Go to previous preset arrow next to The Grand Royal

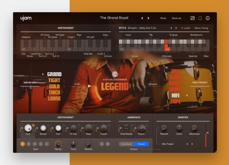pyautogui.click(x=142, y=18)
